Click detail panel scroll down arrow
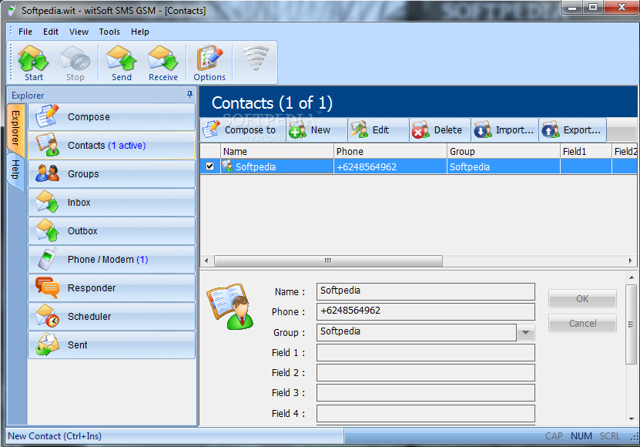 (632, 418)
